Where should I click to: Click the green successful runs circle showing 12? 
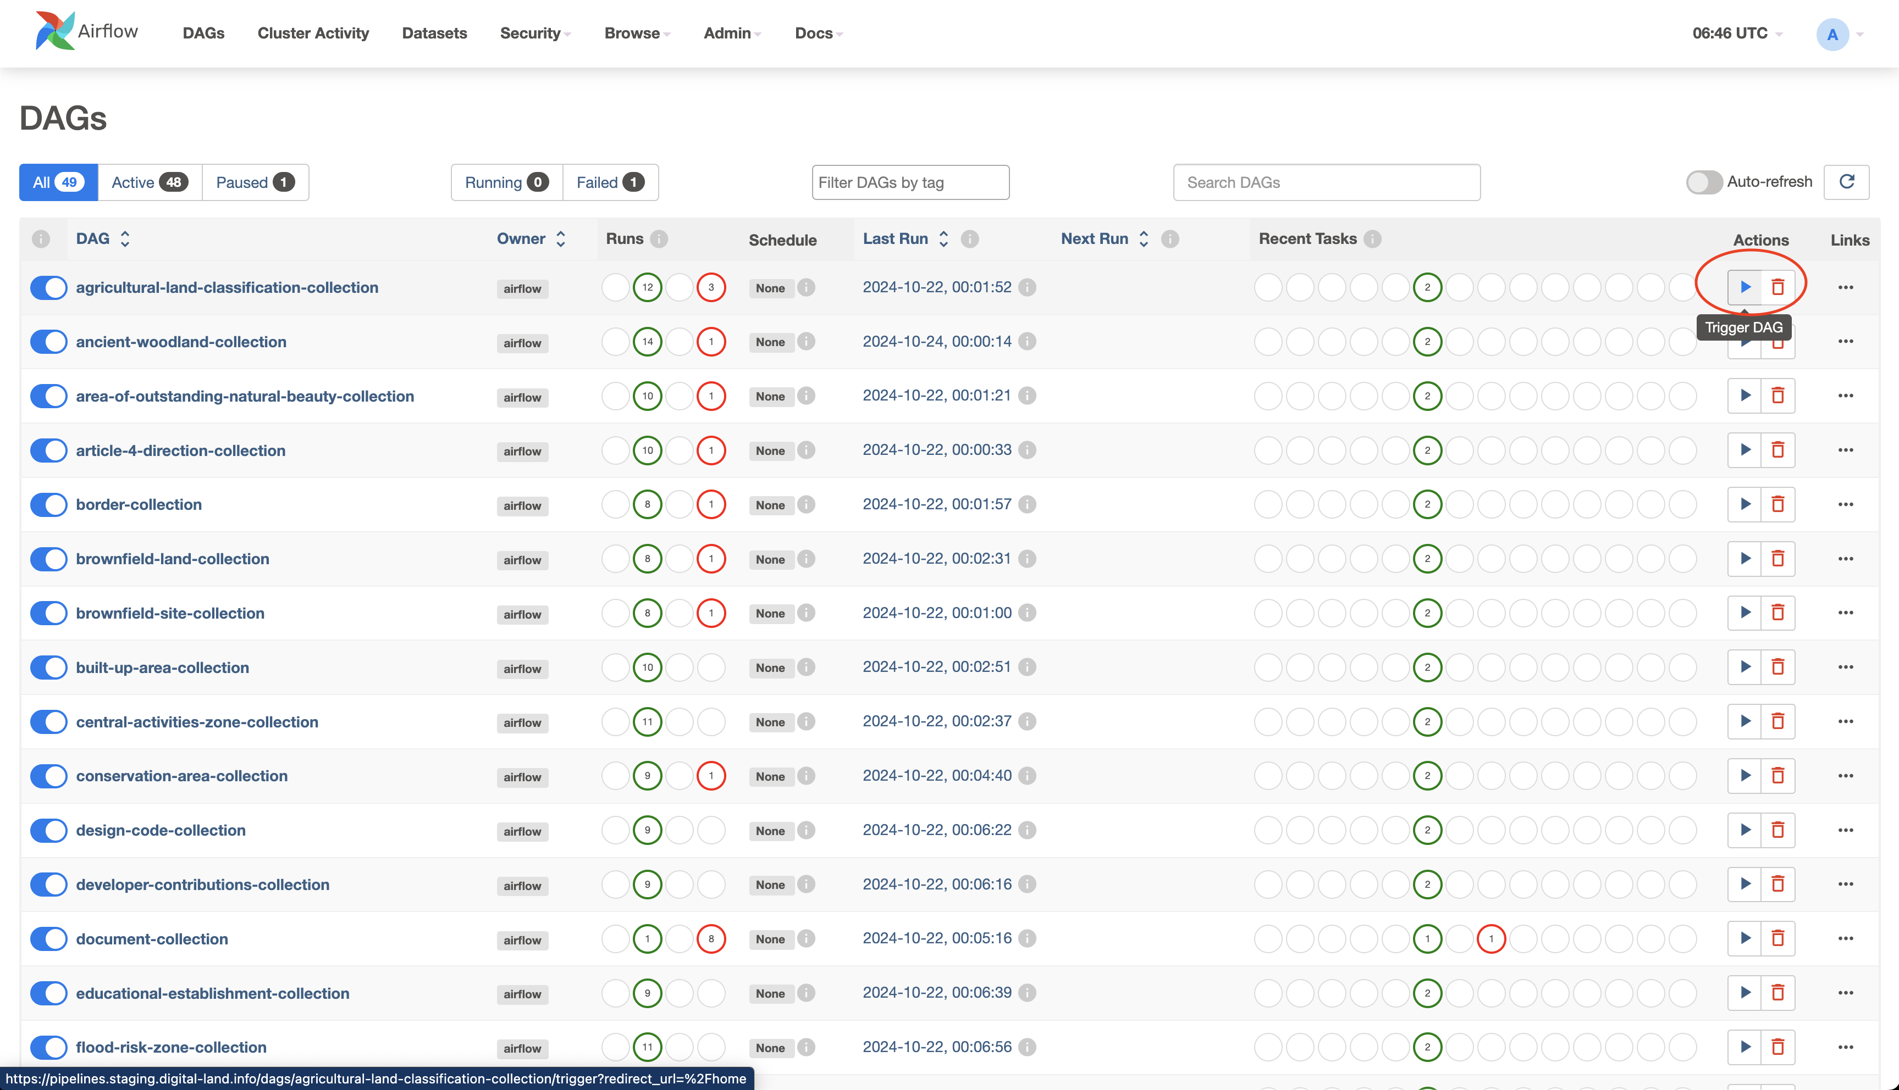(x=647, y=287)
